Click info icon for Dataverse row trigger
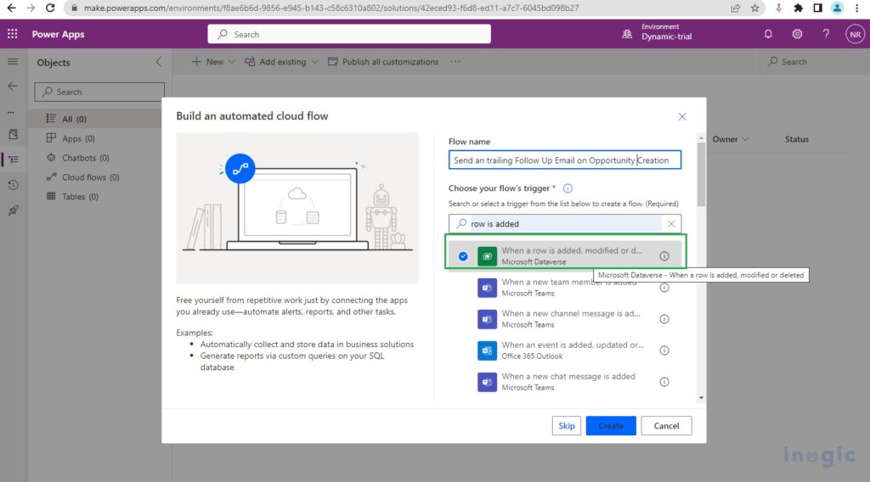 664,256
